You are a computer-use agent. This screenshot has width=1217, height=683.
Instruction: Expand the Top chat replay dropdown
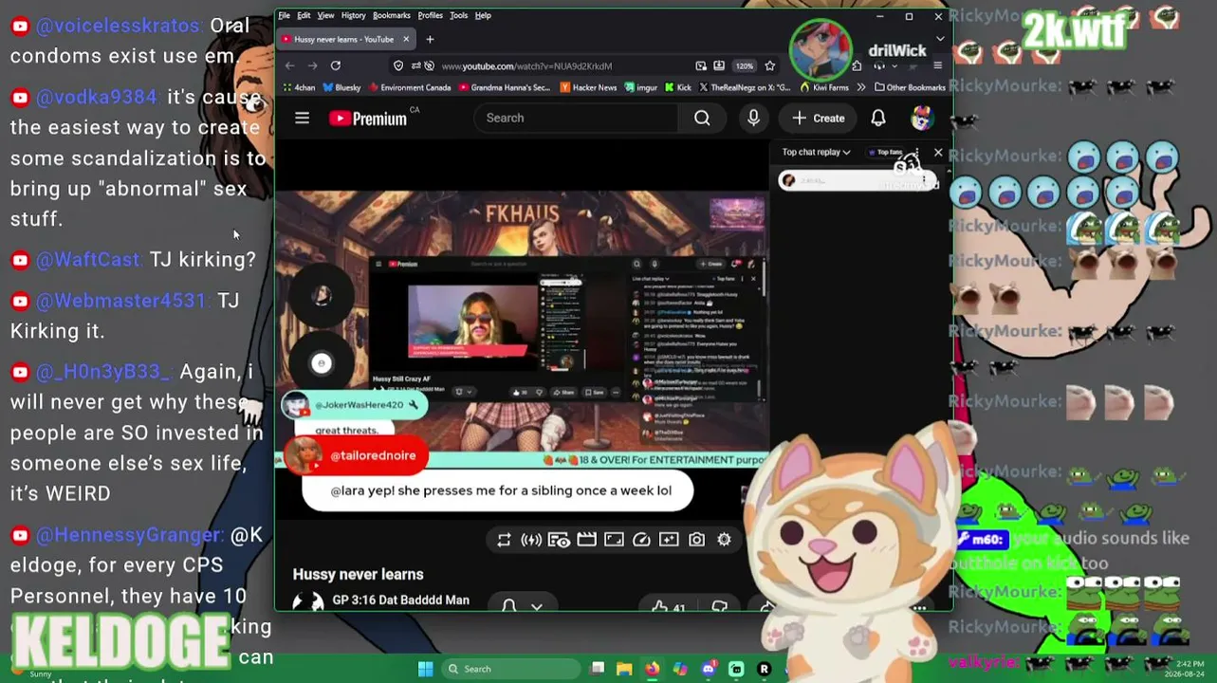click(816, 152)
